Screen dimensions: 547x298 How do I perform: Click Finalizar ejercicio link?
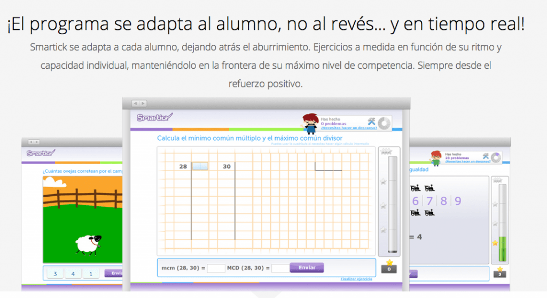click(356, 279)
